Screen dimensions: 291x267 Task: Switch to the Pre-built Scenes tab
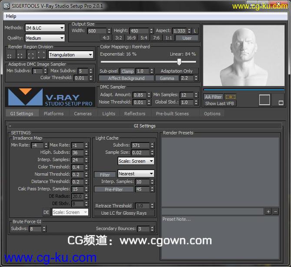(x=172, y=114)
